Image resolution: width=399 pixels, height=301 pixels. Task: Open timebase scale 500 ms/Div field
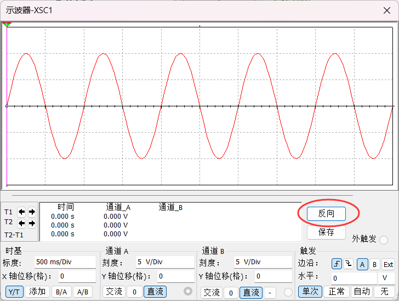click(x=65, y=262)
